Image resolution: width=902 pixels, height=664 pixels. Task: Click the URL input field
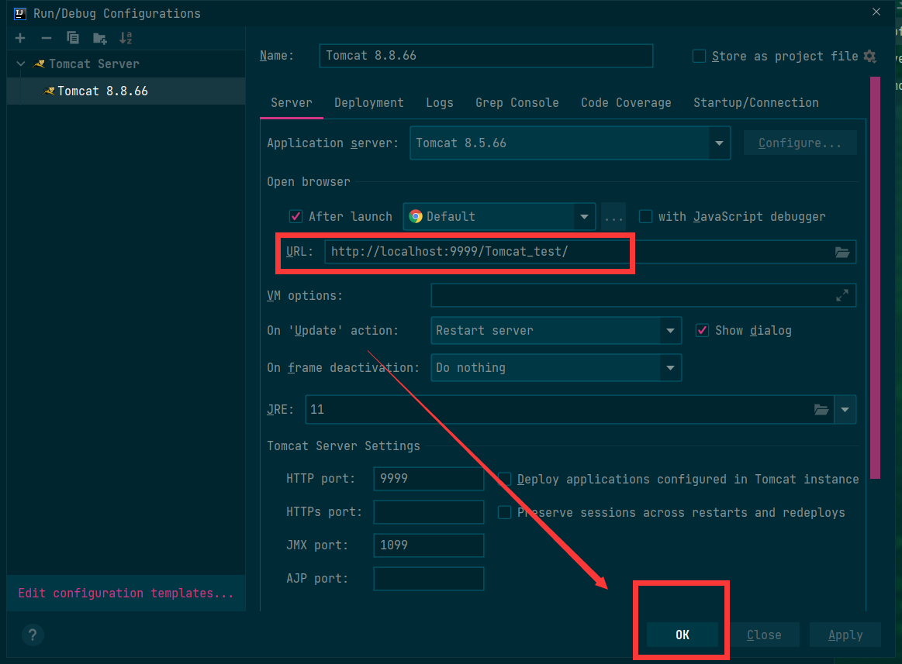(x=590, y=252)
